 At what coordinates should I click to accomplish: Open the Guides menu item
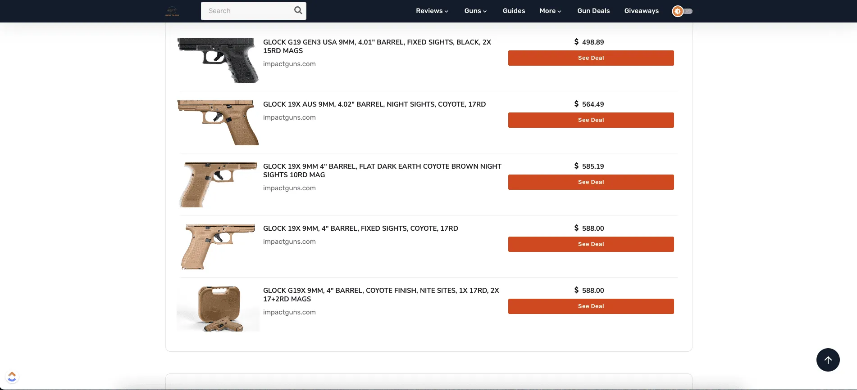pyautogui.click(x=514, y=11)
